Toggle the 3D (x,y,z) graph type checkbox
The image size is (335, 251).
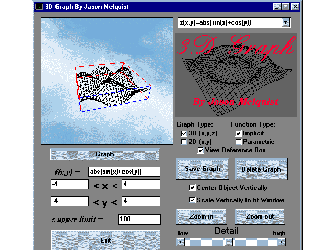click(184, 134)
